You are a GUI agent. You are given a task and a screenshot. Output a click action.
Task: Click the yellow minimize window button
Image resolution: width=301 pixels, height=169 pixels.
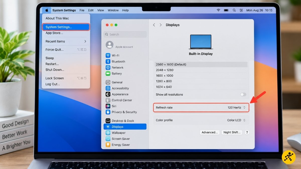coord(111,25)
